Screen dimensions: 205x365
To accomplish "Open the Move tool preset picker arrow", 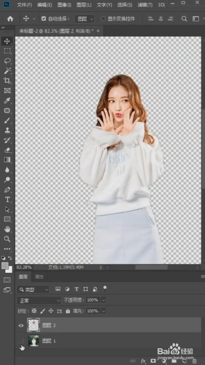I will (x=34, y=19).
